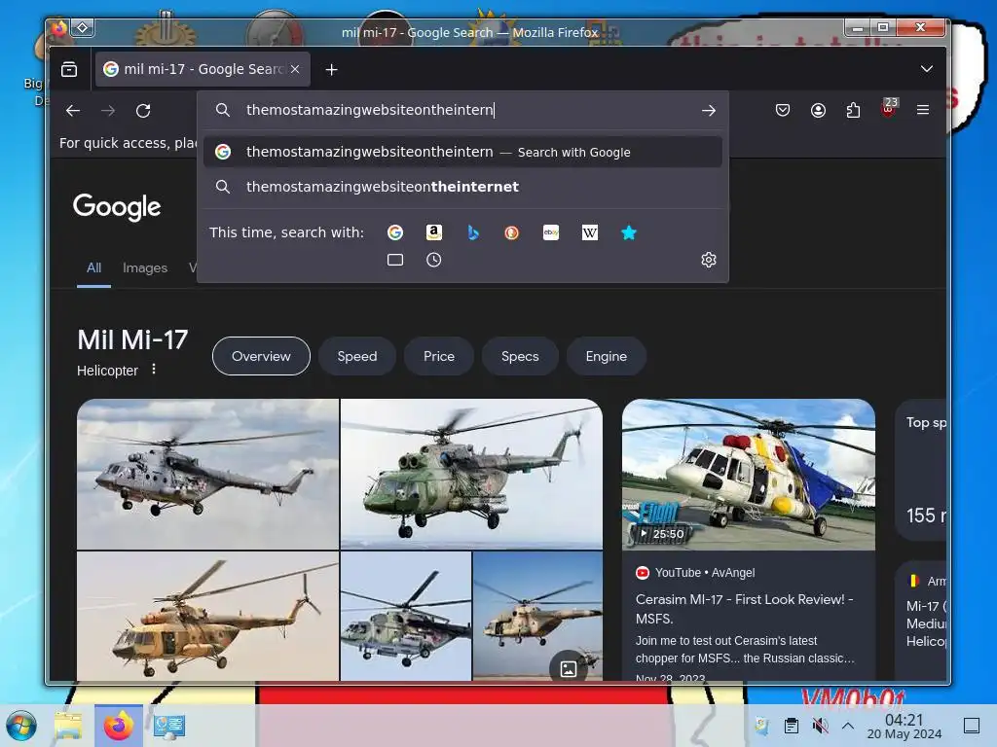The height and width of the screenshot is (747, 997).
Task: Click the Firefox taskbar button
Action: point(119,726)
